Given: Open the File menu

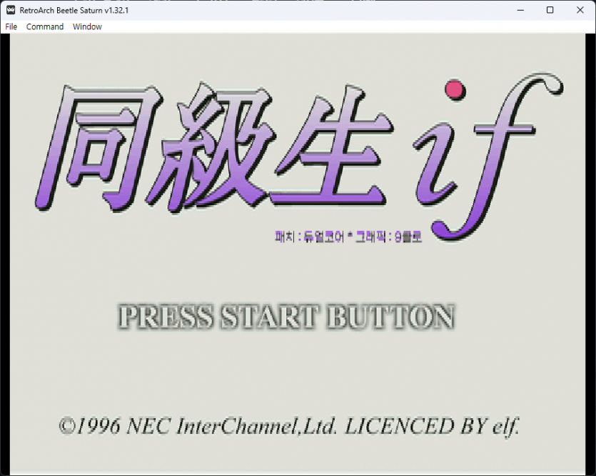Looking at the screenshot, I should point(11,26).
